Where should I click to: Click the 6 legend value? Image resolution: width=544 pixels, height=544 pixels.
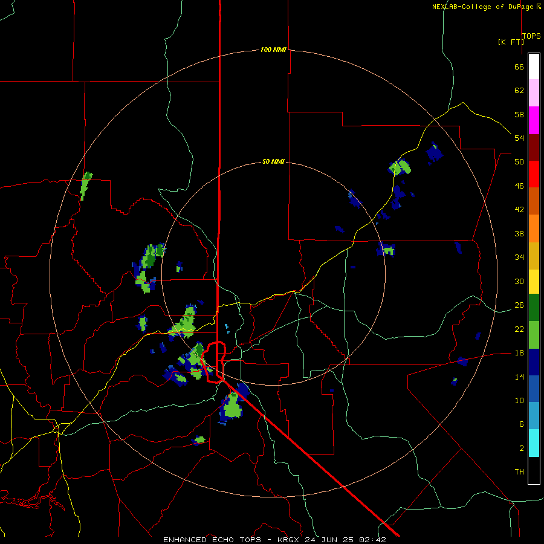click(522, 424)
